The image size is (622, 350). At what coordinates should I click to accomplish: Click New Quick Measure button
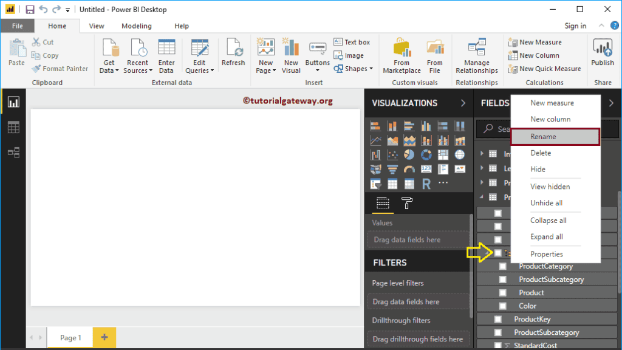click(545, 69)
